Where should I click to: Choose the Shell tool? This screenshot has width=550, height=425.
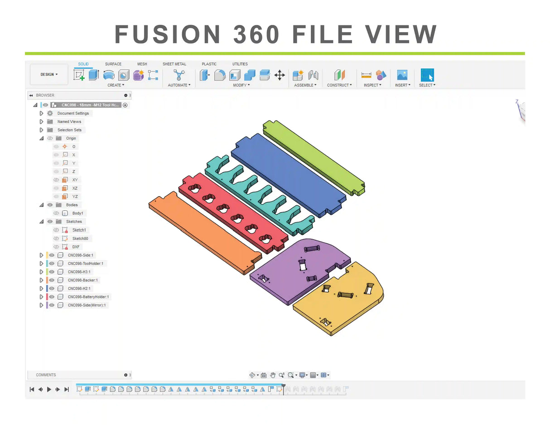235,75
